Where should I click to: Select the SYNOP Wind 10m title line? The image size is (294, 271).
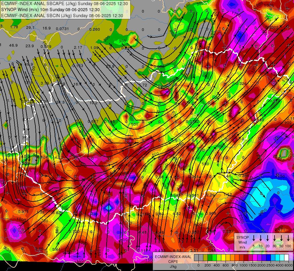click(x=50, y=10)
